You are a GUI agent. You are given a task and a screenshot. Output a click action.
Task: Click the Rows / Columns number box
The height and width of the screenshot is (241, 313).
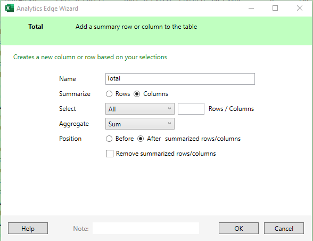(191, 109)
